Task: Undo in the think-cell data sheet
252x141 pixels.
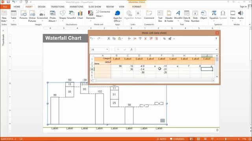Action: (91, 38)
